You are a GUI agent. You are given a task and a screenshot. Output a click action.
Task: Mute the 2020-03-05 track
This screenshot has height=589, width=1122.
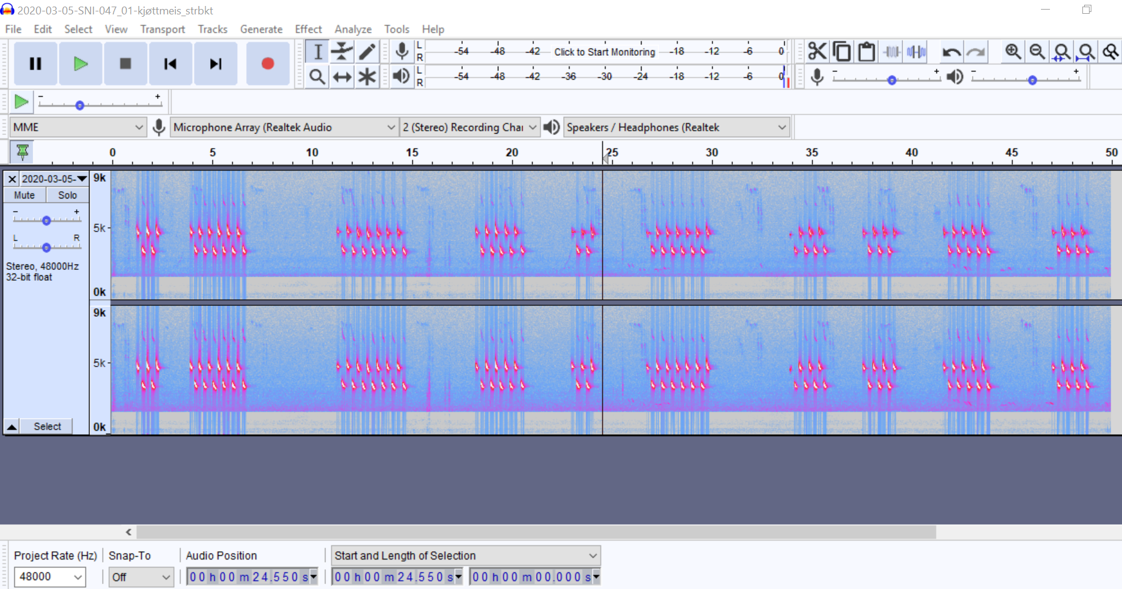(x=24, y=194)
